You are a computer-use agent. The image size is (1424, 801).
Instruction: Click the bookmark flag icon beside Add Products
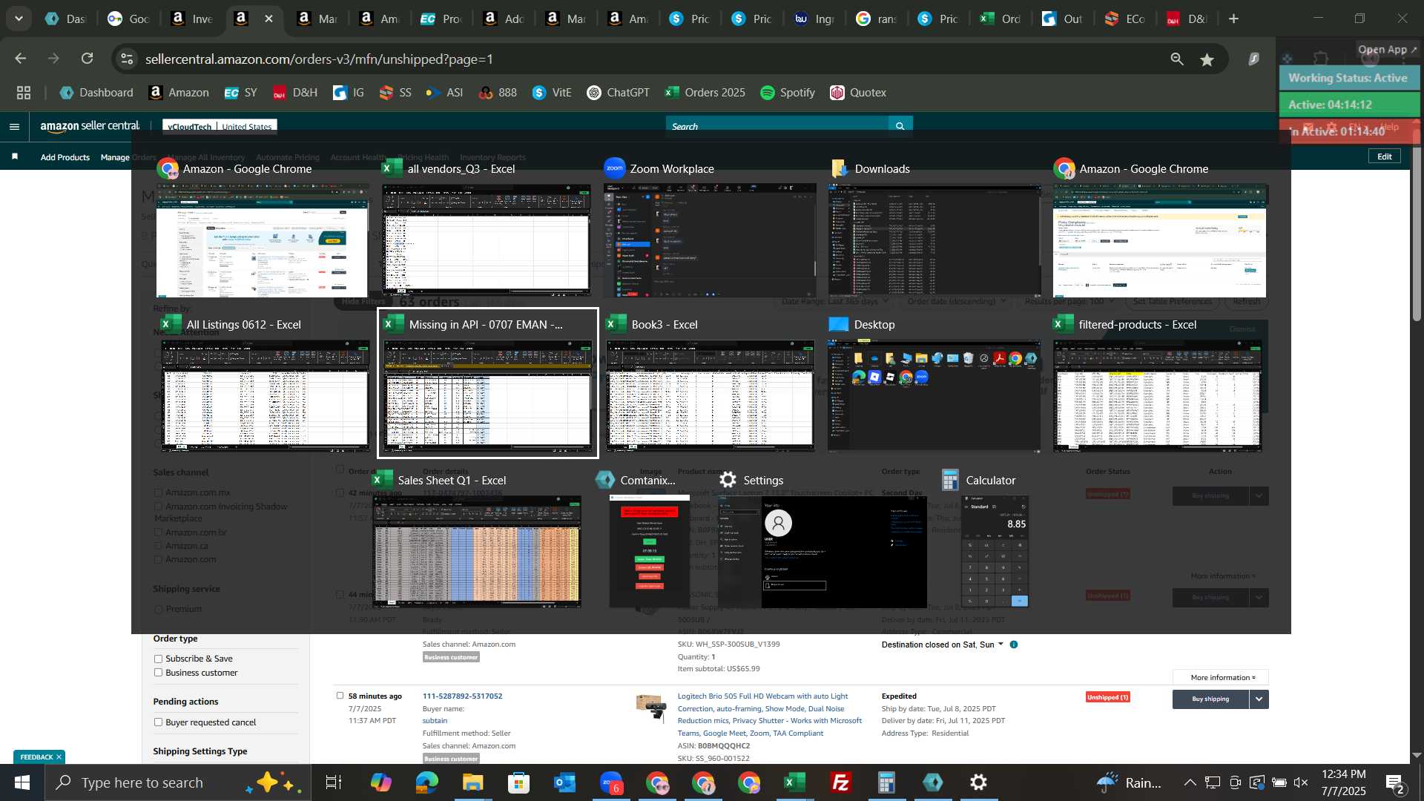[x=15, y=156]
